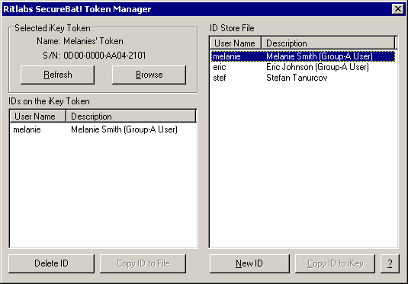Viewport: 408px width, 284px height.
Task: Select melanie row in ID Store File list
Action: [x=303, y=56]
